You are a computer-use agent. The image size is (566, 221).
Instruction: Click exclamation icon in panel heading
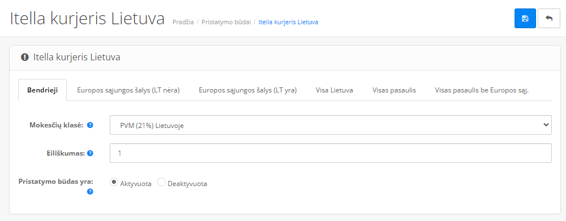pyautogui.click(x=24, y=57)
